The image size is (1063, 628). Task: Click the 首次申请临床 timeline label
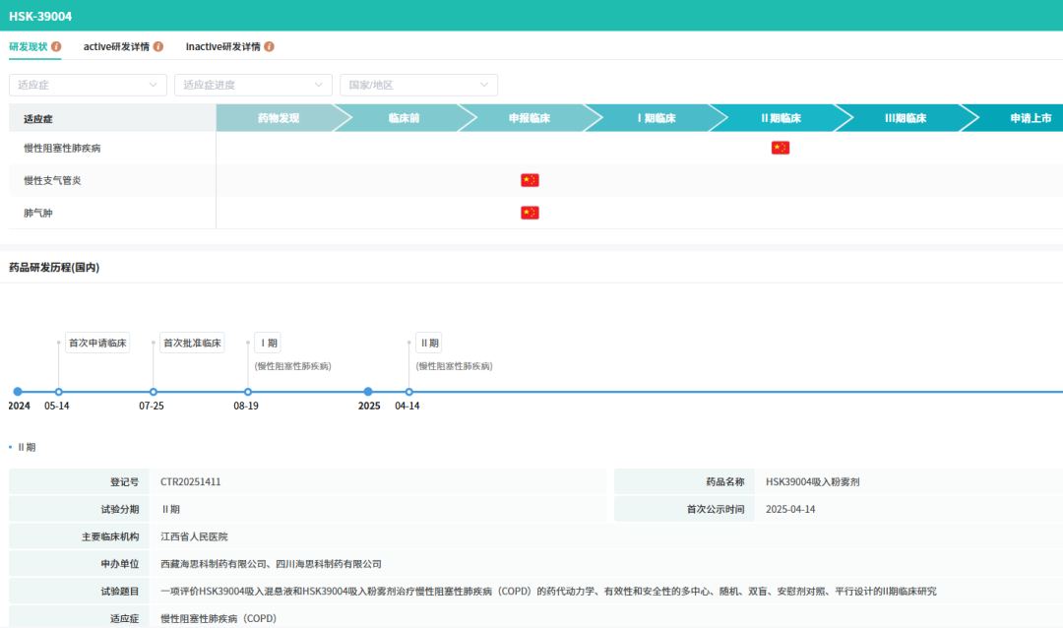pos(97,344)
